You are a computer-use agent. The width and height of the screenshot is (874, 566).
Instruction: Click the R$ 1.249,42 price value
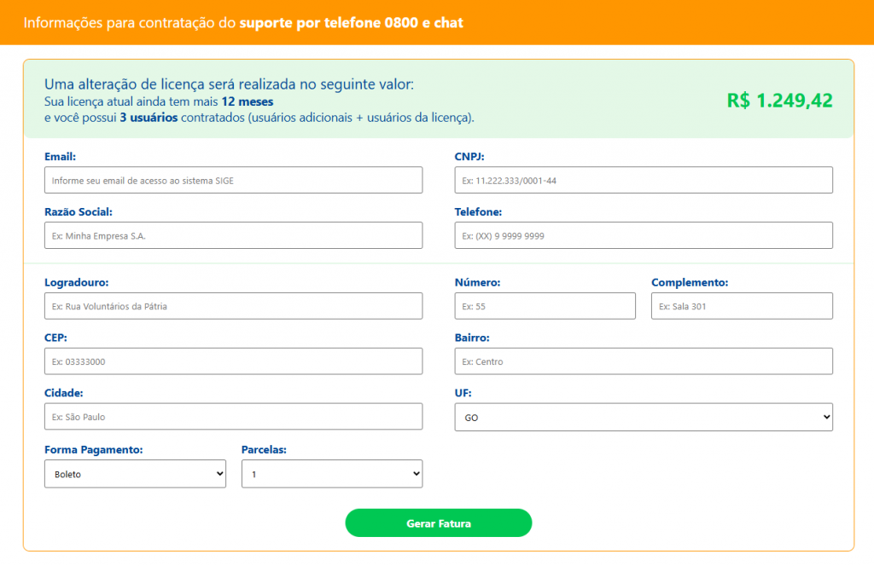coord(779,100)
